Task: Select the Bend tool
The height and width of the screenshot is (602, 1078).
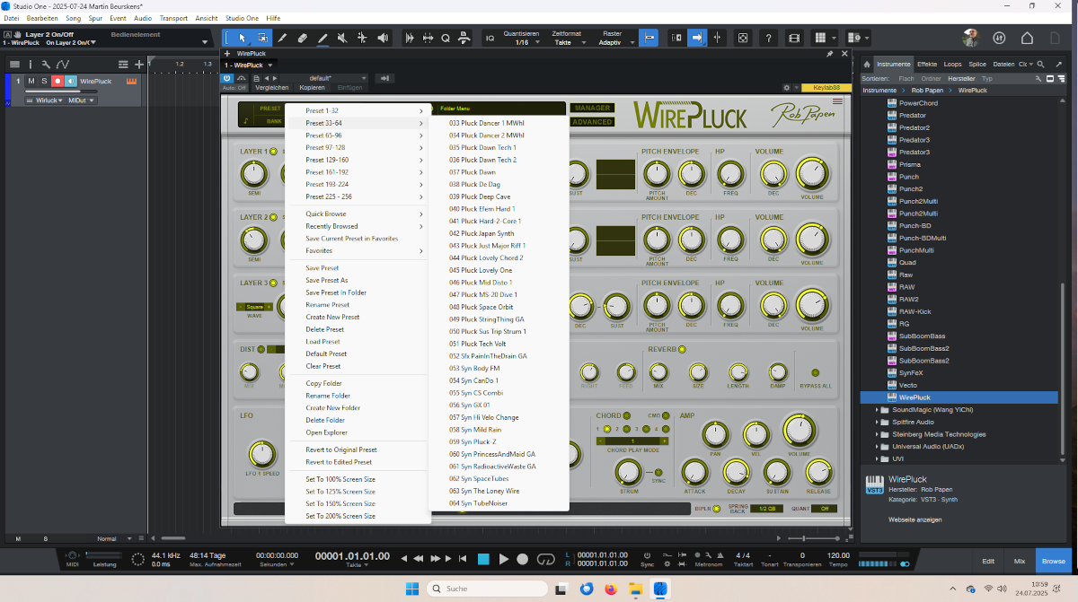Action: pyautogui.click(x=362, y=38)
